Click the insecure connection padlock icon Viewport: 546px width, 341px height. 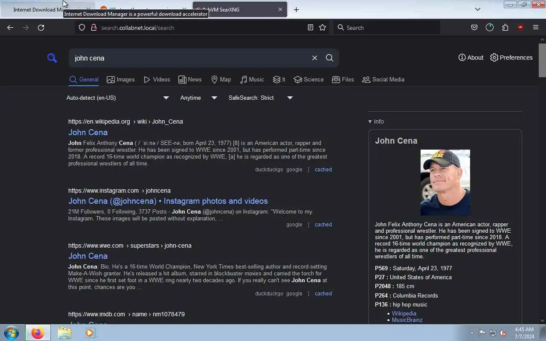point(93,27)
